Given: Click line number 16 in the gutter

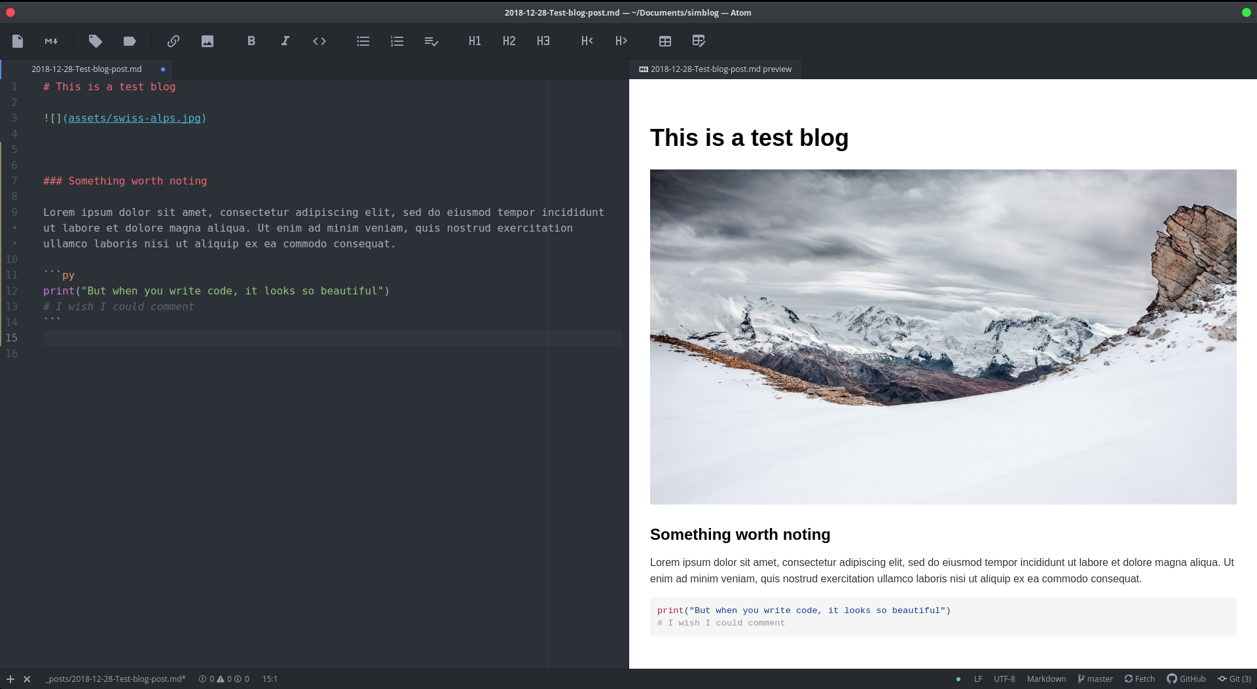Looking at the screenshot, I should [x=12, y=354].
